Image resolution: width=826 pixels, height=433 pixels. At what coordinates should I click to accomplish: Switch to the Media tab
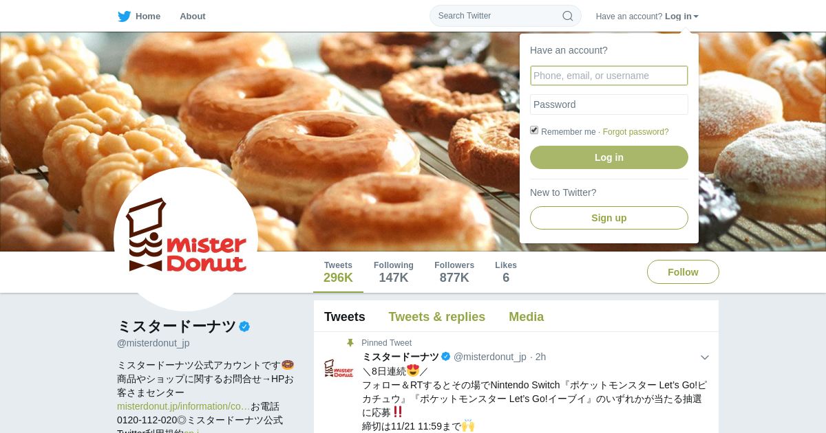point(527,317)
